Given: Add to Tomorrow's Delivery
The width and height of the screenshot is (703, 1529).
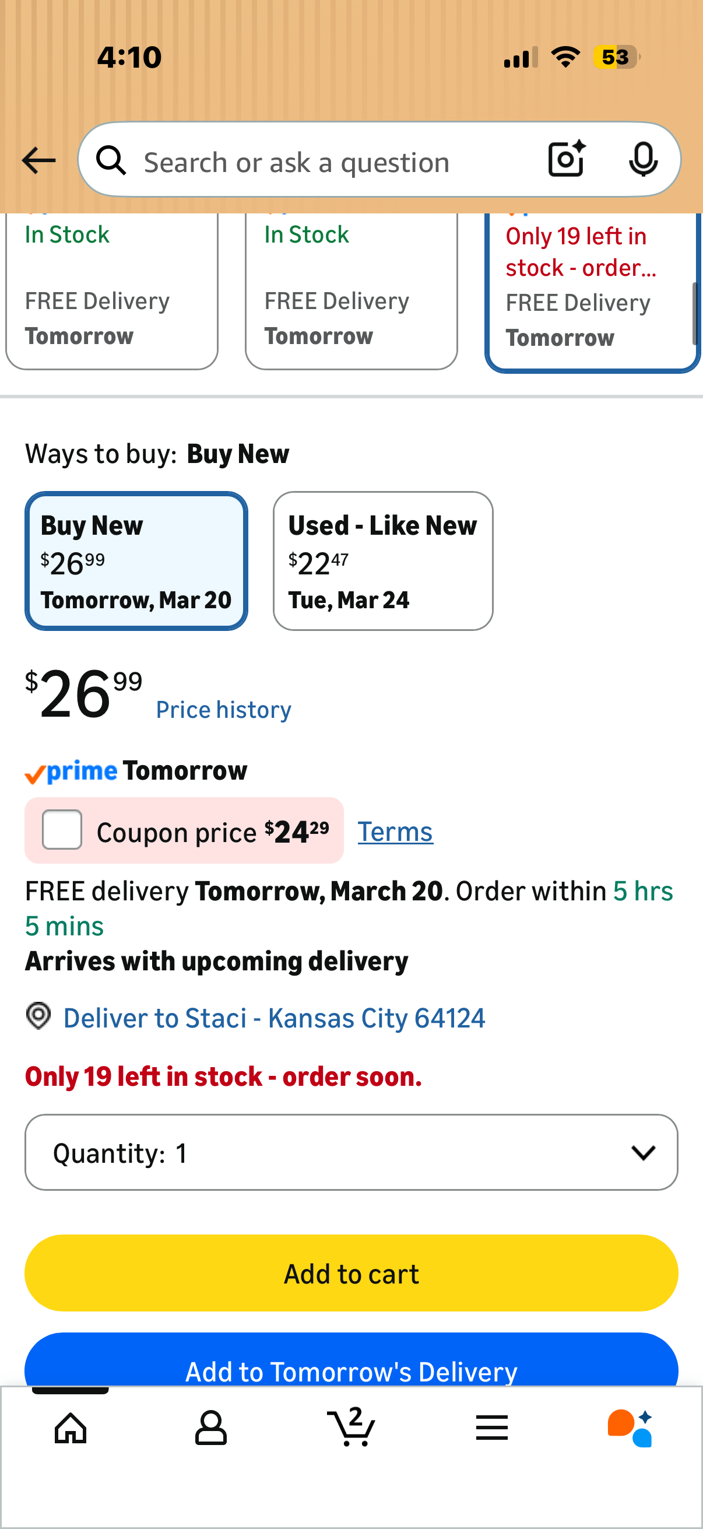Looking at the screenshot, I should pos(351,1360).
